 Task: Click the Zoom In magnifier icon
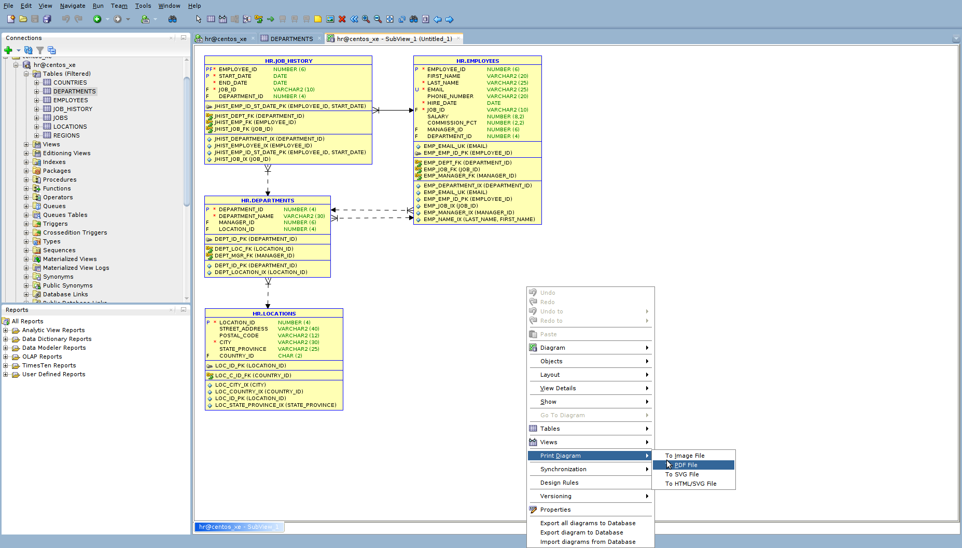[366, 19]
